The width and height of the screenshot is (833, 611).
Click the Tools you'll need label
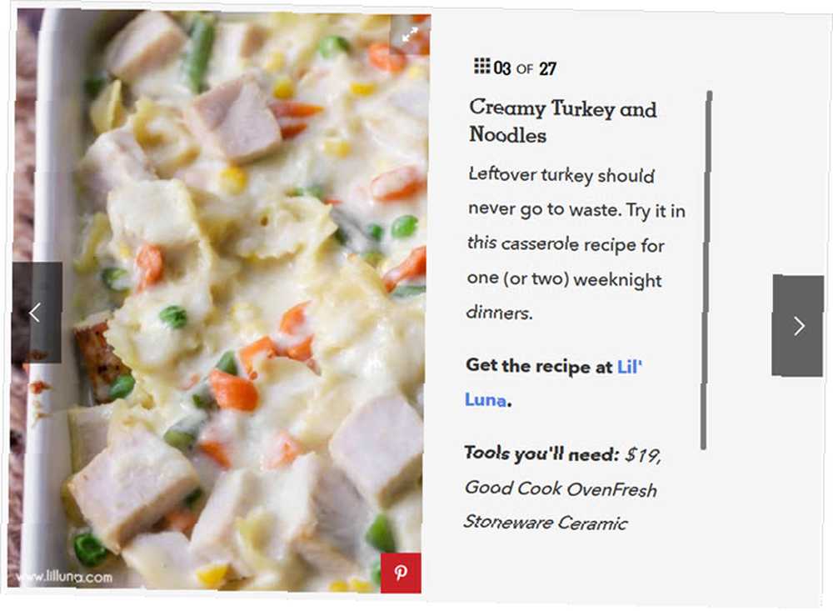[541, 453]
